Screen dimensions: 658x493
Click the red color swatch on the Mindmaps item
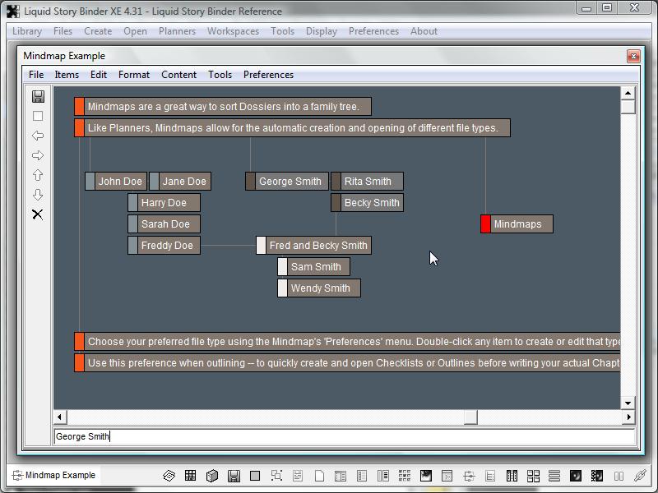click(485, 224)
